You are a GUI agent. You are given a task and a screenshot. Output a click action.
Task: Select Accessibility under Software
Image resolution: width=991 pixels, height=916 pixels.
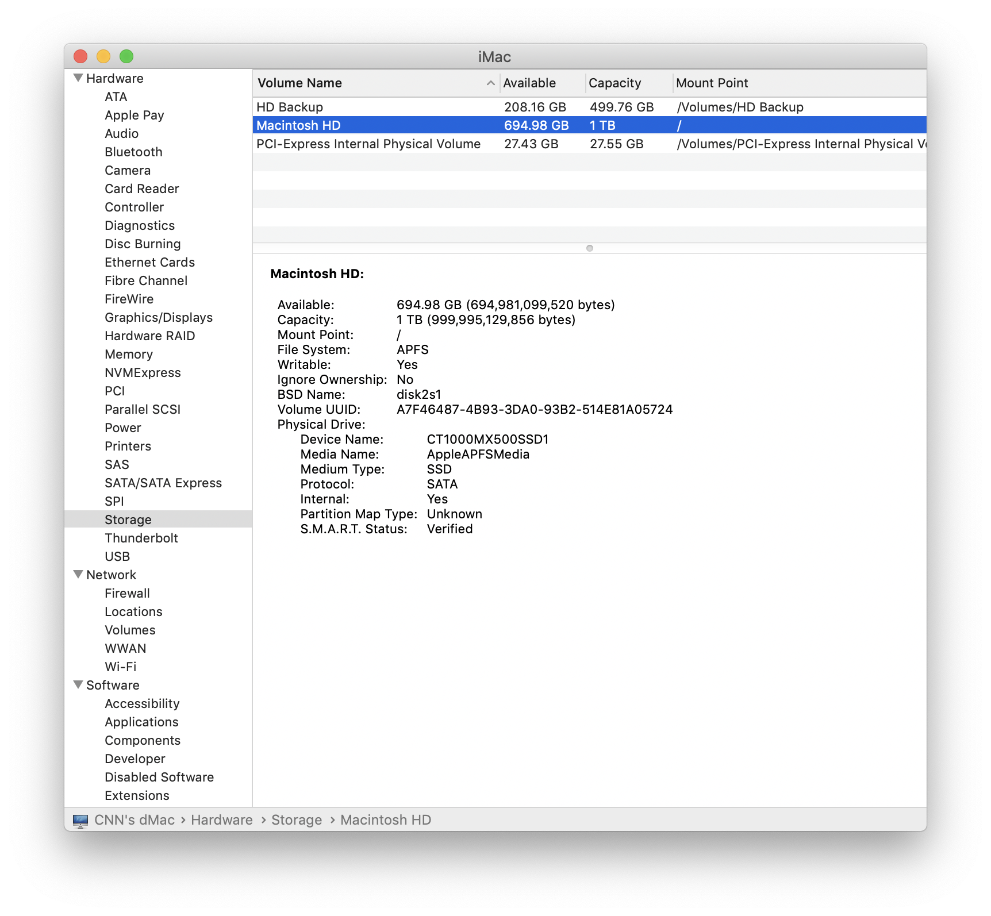[x=142, y=703]
